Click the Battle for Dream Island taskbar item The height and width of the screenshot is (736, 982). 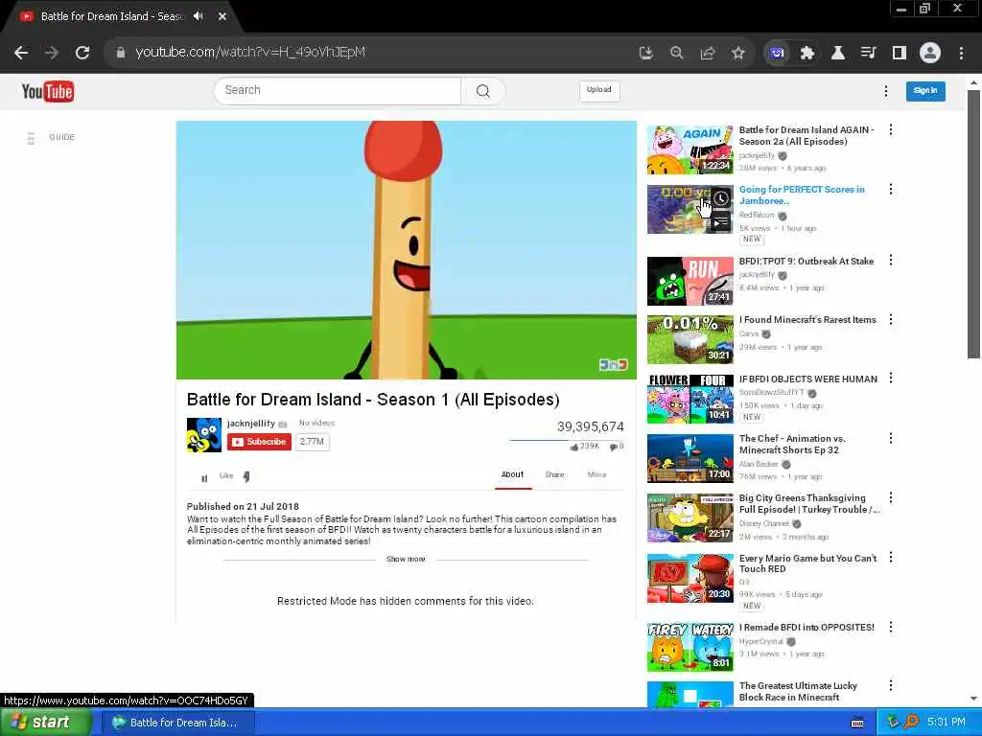[177, 723]
